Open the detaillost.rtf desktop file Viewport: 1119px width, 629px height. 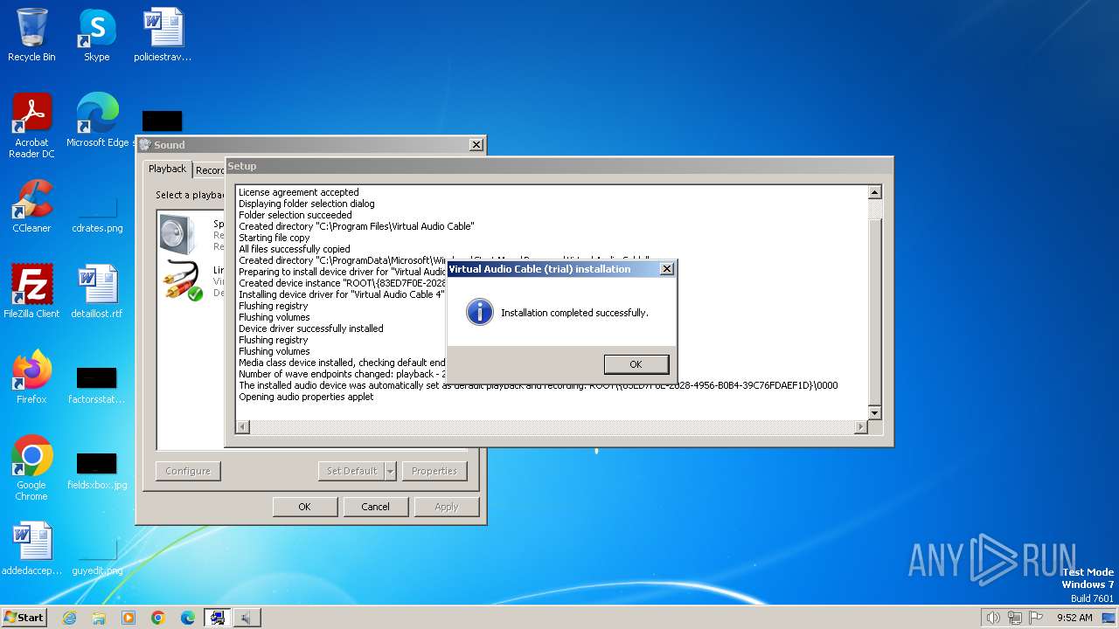click(x=97, y=292)
